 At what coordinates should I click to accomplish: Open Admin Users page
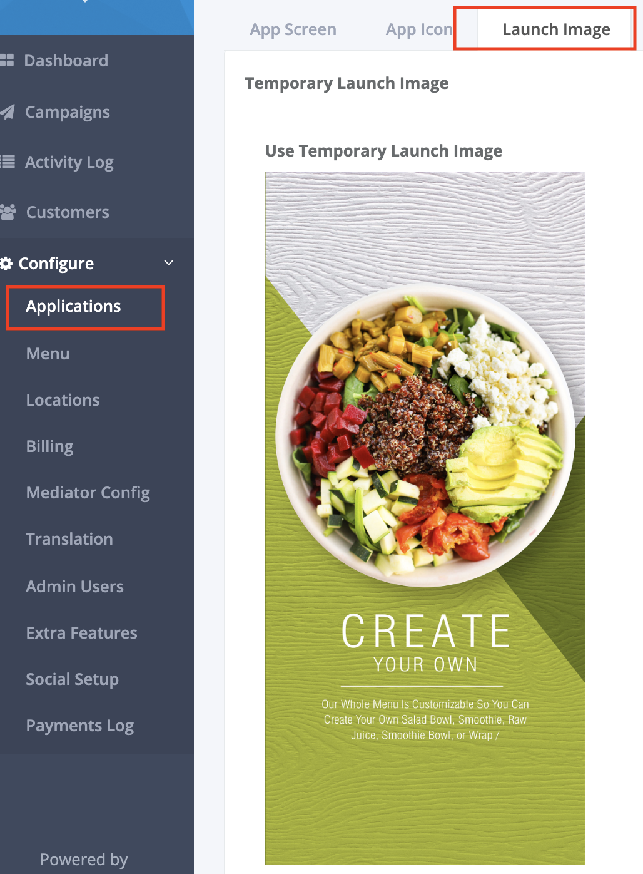click(74, 587)
